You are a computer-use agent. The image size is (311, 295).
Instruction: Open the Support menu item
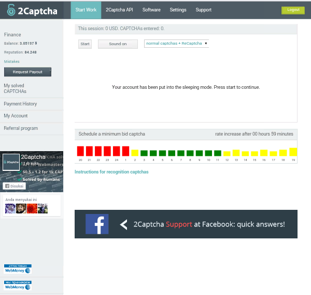tap(204, 10)
